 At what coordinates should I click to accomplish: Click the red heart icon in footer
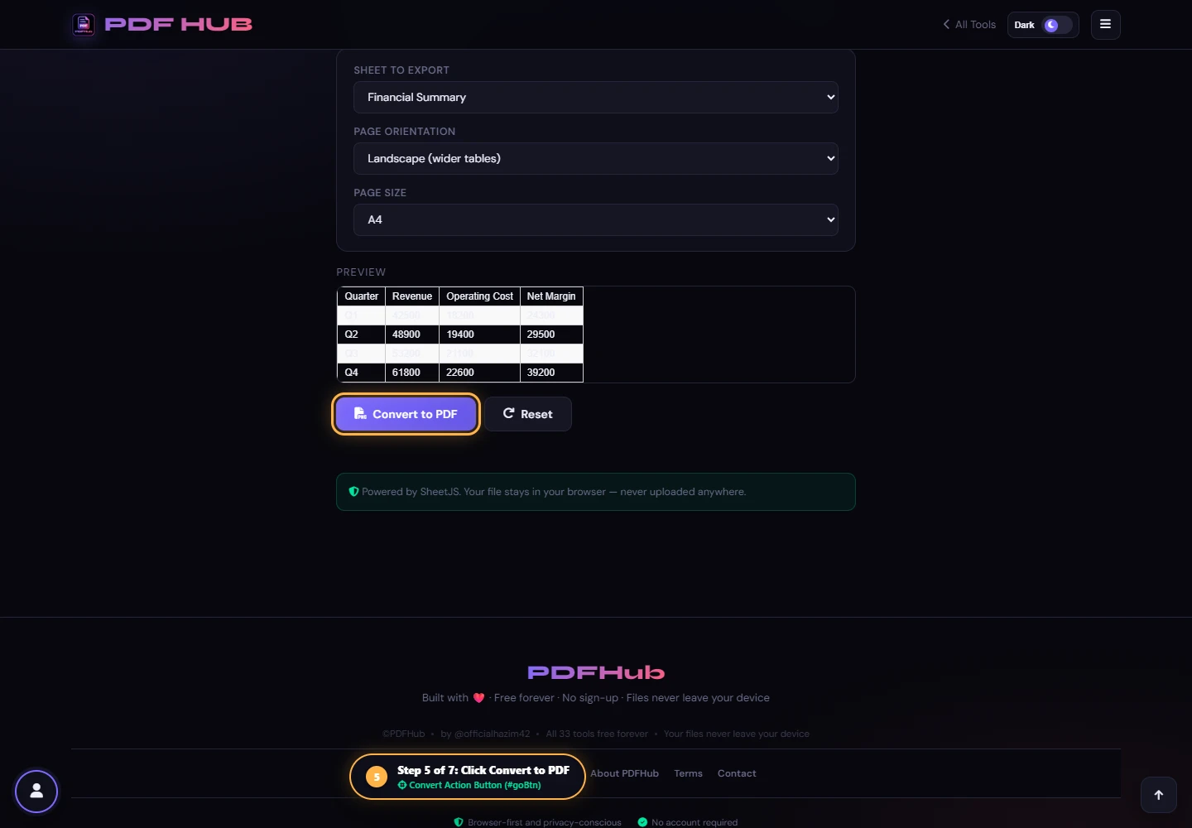(x=478, y=698)
